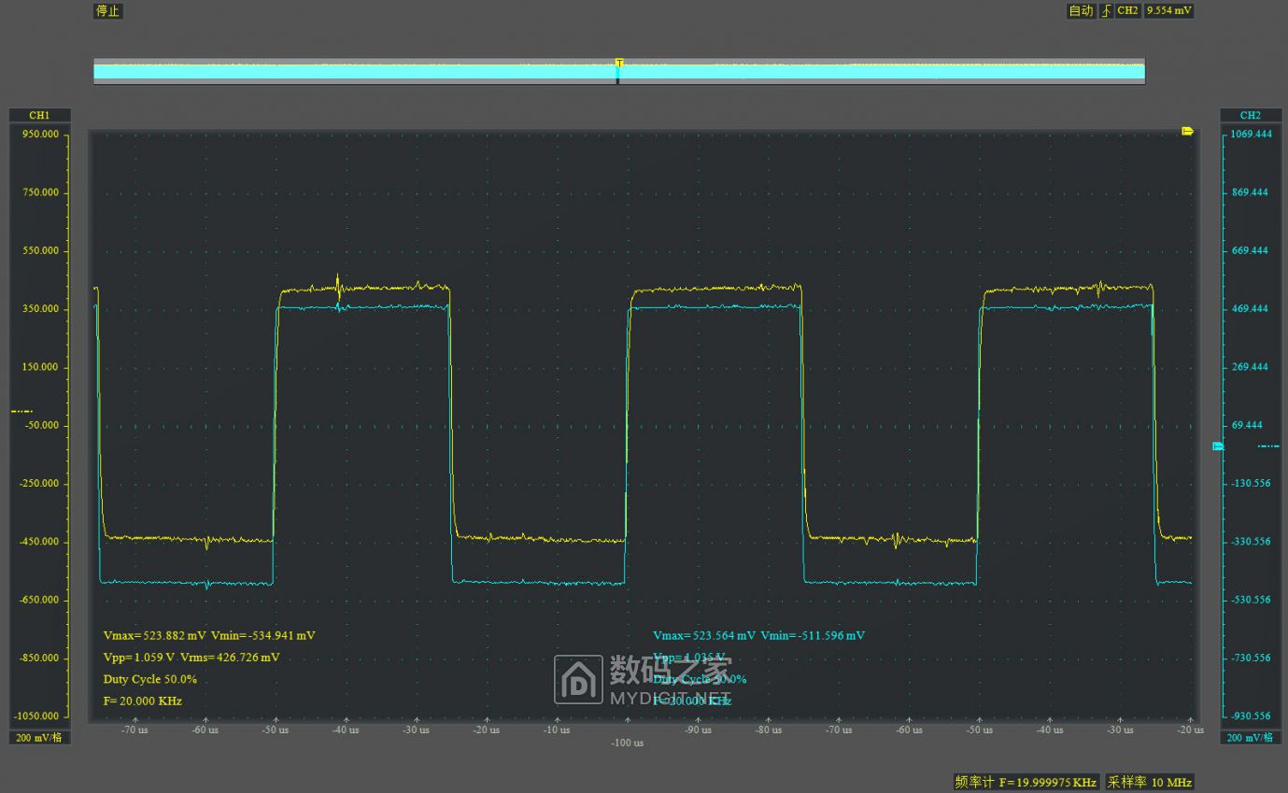Click yellow Duty Cycle 50.0% measurement
This screenshot has width=1288, height=793.
(x=150, y=679)
